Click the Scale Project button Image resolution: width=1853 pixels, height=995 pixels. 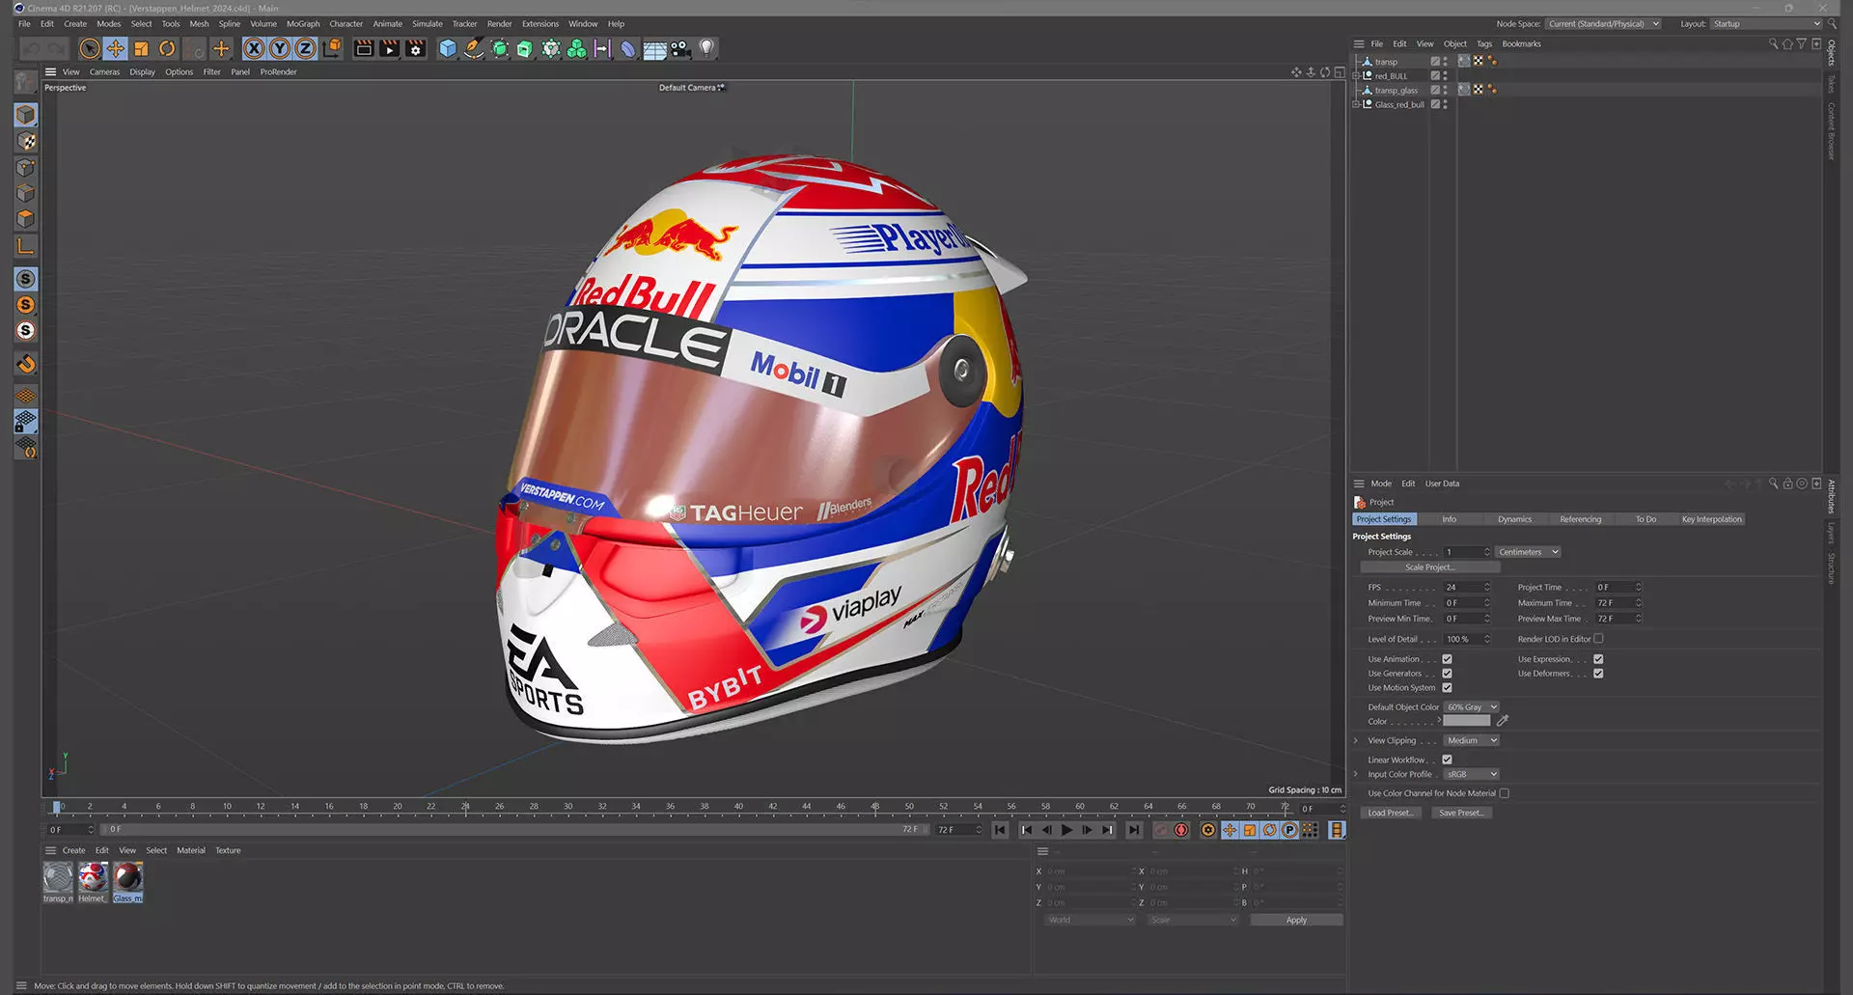[x=1429, y=567]
